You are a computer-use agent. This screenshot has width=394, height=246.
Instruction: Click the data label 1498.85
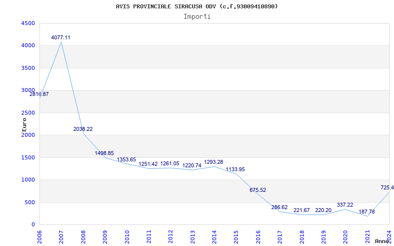pyautogui.click(x=104, y=153)
